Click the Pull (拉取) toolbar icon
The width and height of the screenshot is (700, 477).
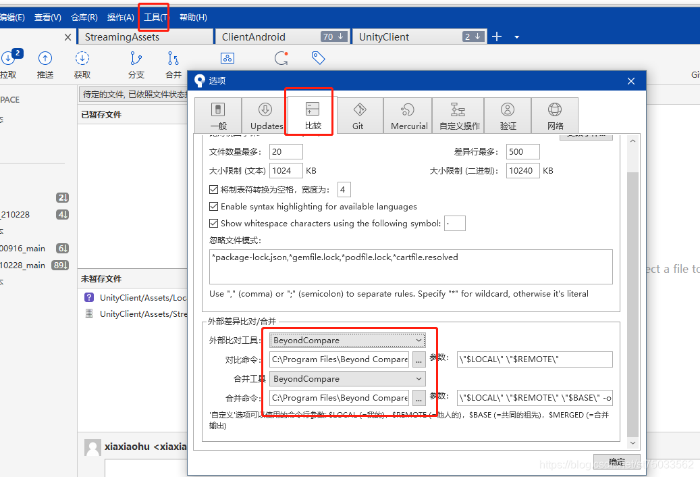pos(9,64)
